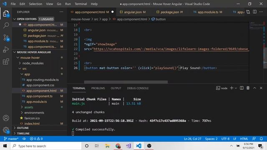
Task: Click errors and warnings status indicator
Action: point(36,139)
